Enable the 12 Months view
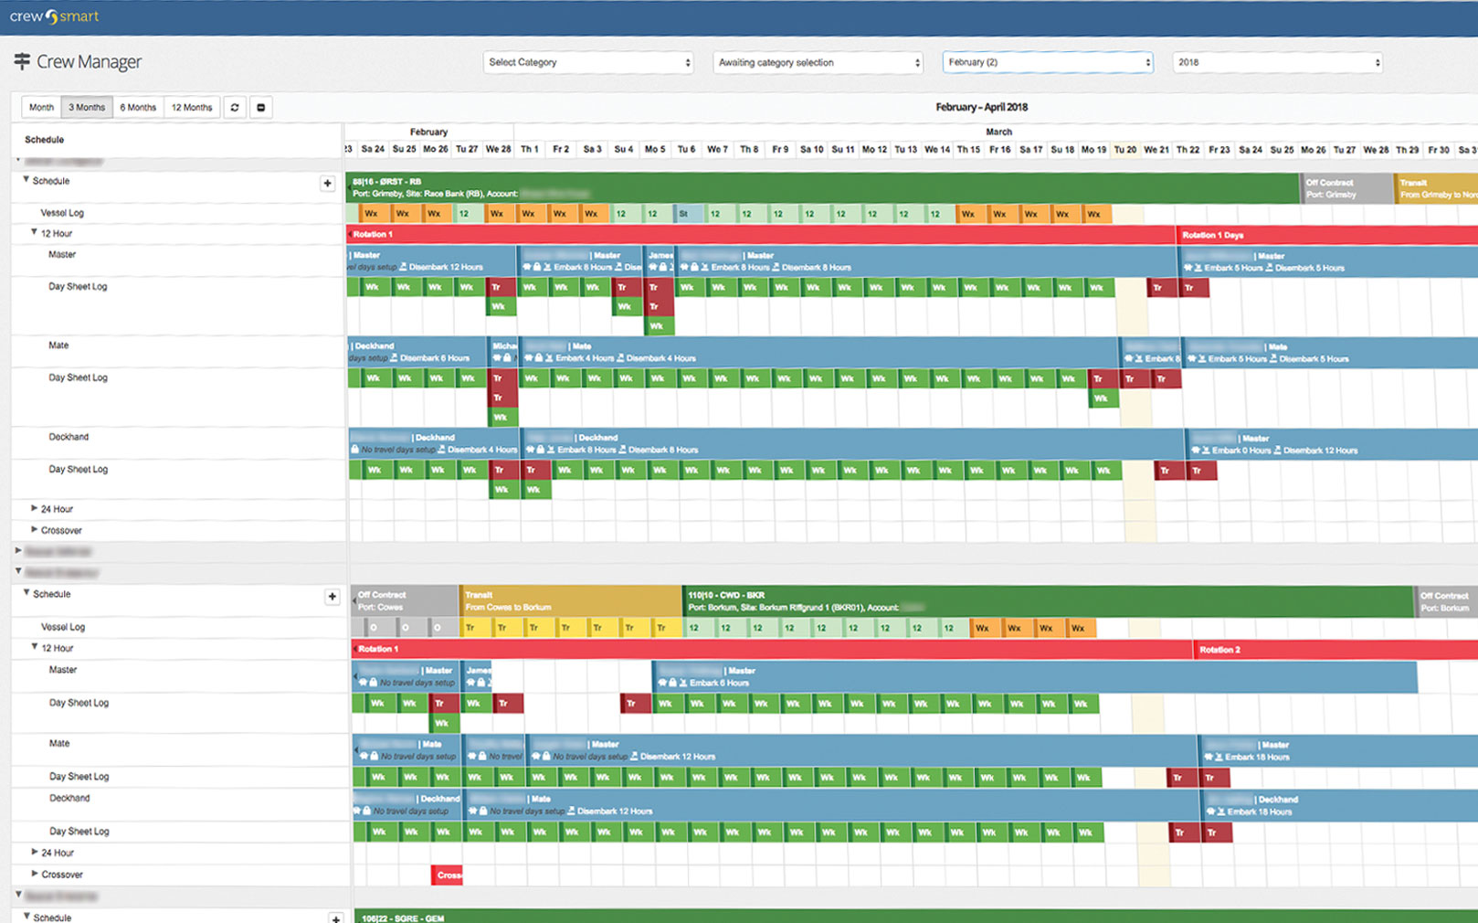 coord(192,108)
